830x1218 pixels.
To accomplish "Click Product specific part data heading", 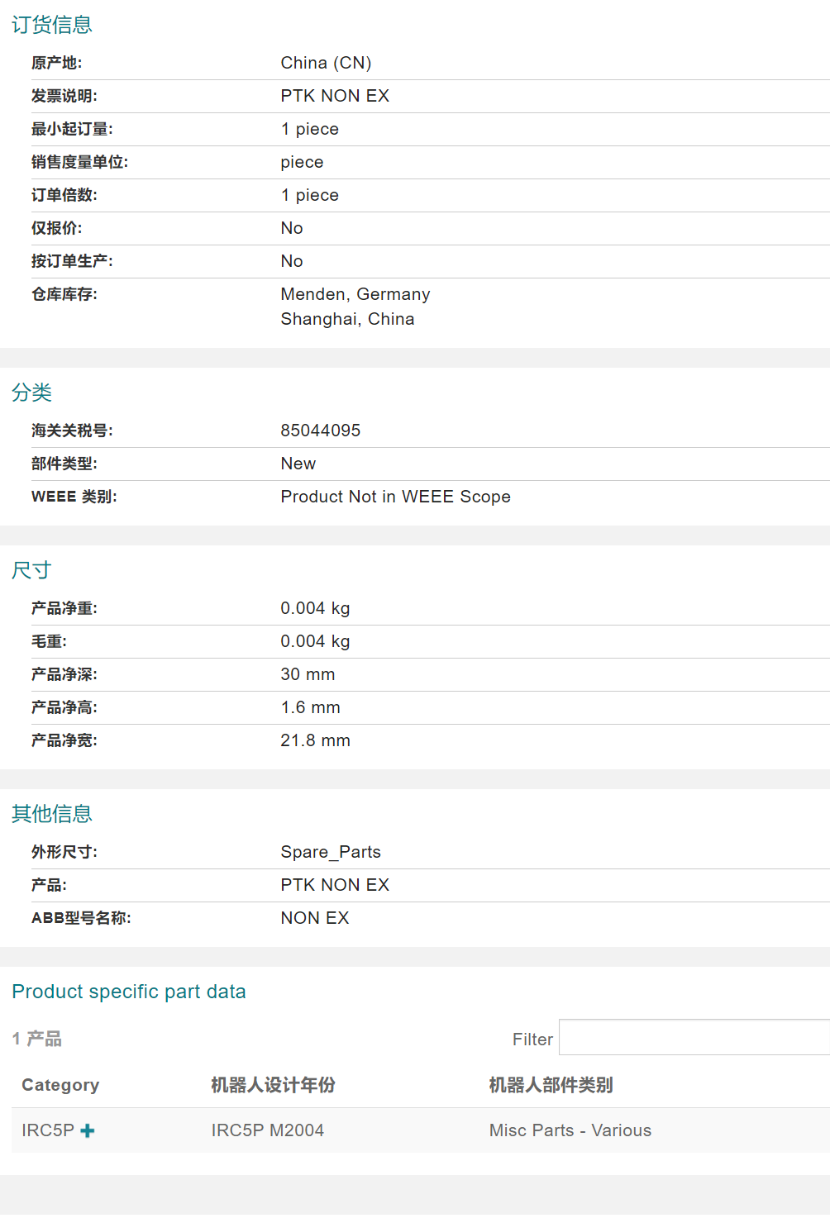I will (x=129, y=992).
